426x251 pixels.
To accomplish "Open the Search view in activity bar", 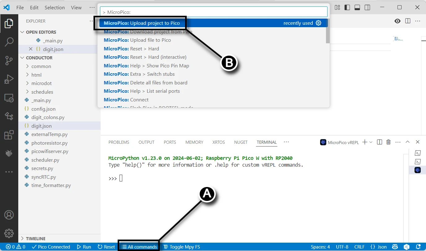I will click(9, 42).
